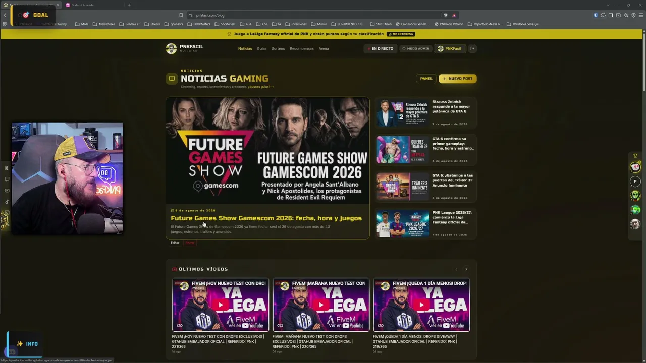
Task: Go to the Guías nav tab
Action: pyautogui.click(x=261, y=49)
